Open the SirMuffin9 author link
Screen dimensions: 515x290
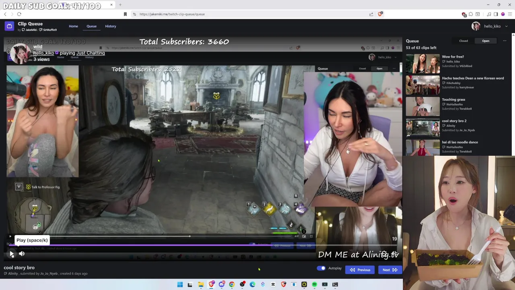click(x=48, y=30)
